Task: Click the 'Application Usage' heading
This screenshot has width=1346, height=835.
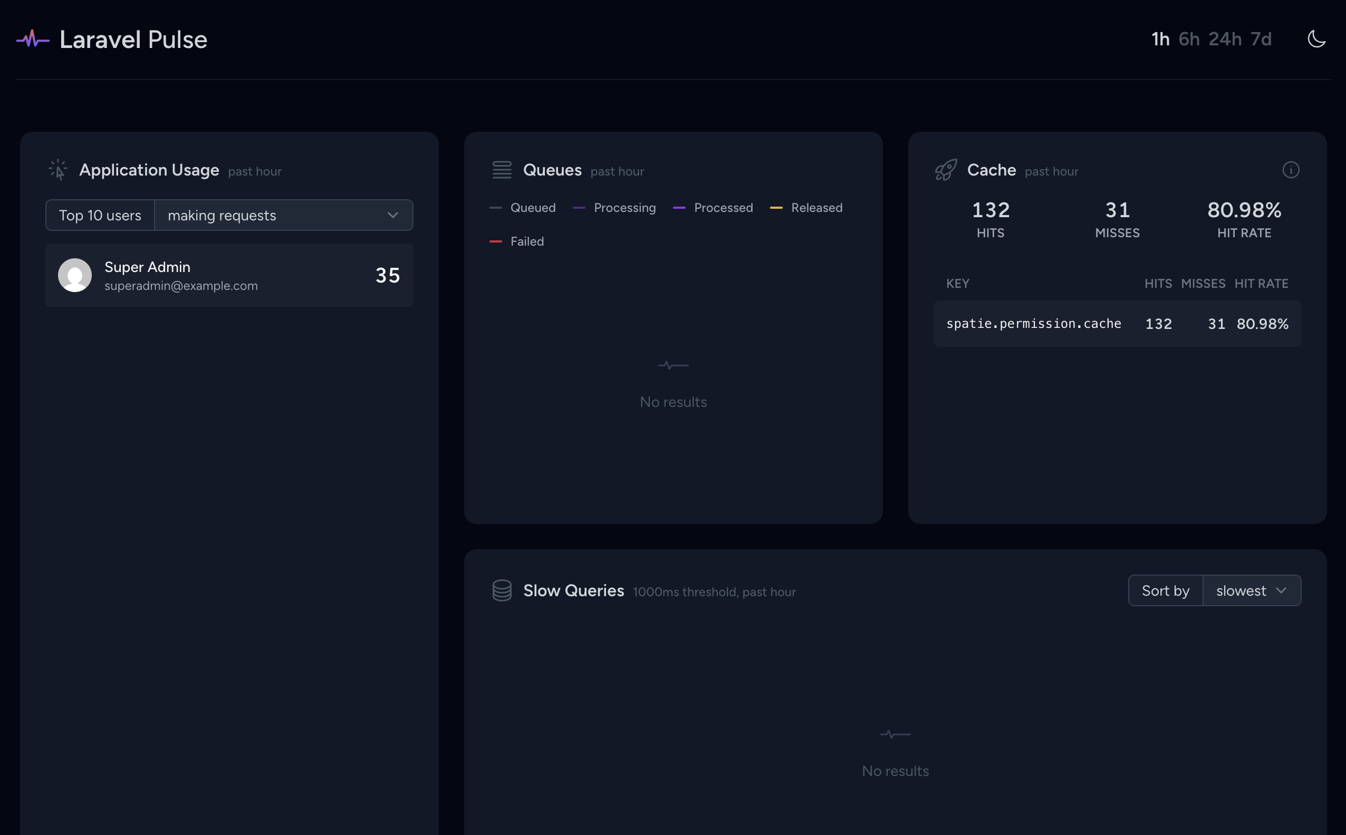Action: coord(149,170)
